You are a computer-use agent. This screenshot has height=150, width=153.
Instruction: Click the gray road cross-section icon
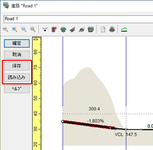(x=112, y=29)
